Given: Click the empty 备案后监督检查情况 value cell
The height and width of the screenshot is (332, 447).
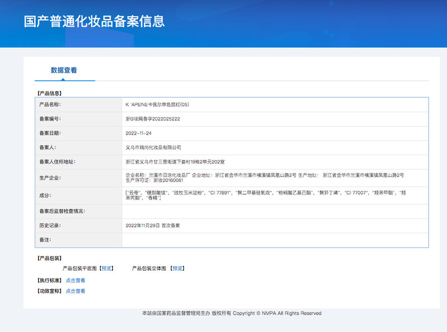Looking at the screenshot, I should [275, 211].
